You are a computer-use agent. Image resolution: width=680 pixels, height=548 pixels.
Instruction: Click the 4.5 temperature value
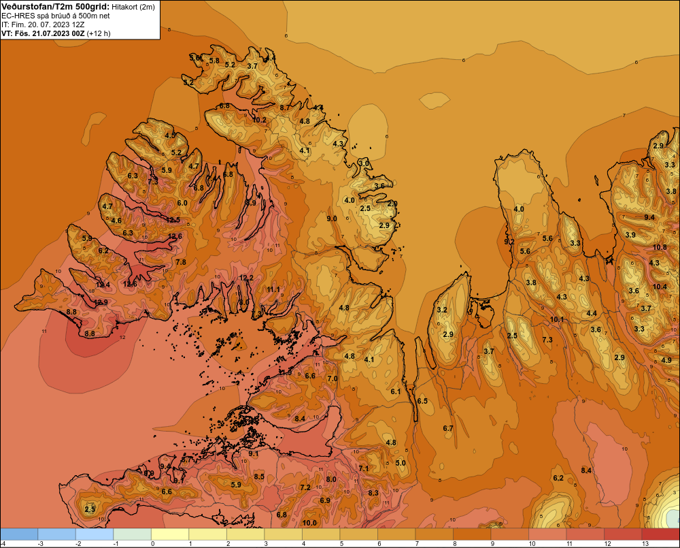tap(170, 135)
